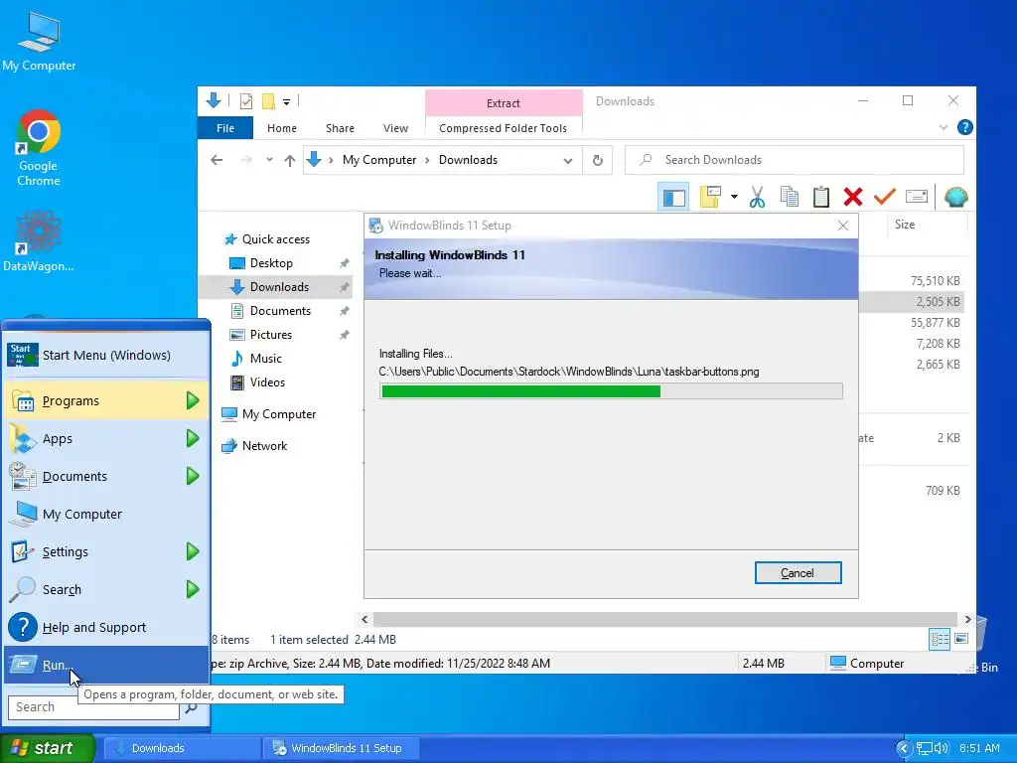Click in the Search Downloads field

point(794,160)
